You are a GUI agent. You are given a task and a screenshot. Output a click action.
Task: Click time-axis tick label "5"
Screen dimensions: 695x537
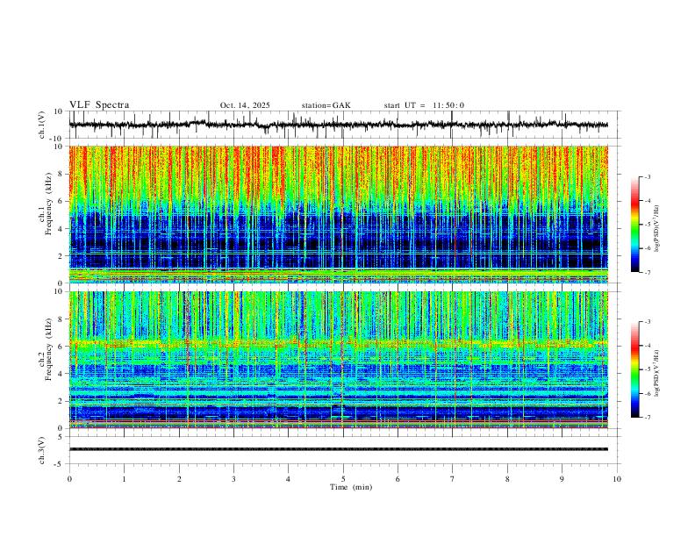click(x=343, y=479)
